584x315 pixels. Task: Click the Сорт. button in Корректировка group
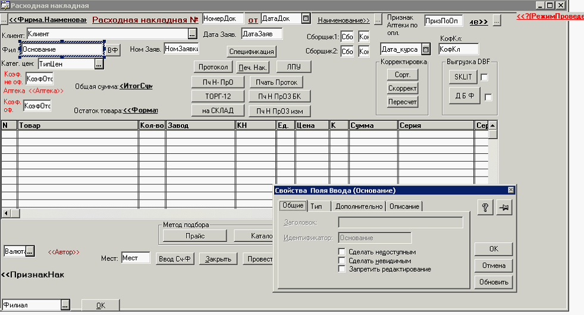pyautogui.click(x=403, y=75)
